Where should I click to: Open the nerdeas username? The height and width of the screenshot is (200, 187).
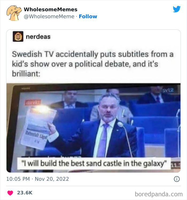[x=38, y=36]
